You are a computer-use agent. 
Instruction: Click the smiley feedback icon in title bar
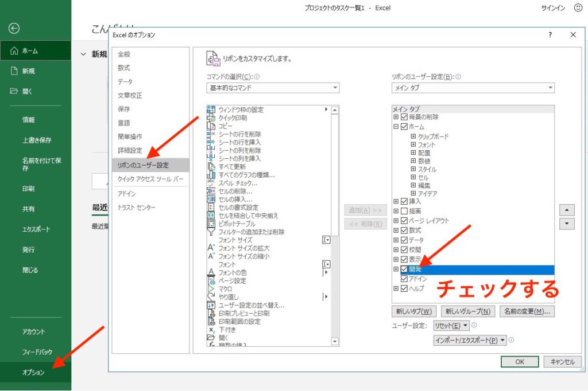tap(578, 7)
